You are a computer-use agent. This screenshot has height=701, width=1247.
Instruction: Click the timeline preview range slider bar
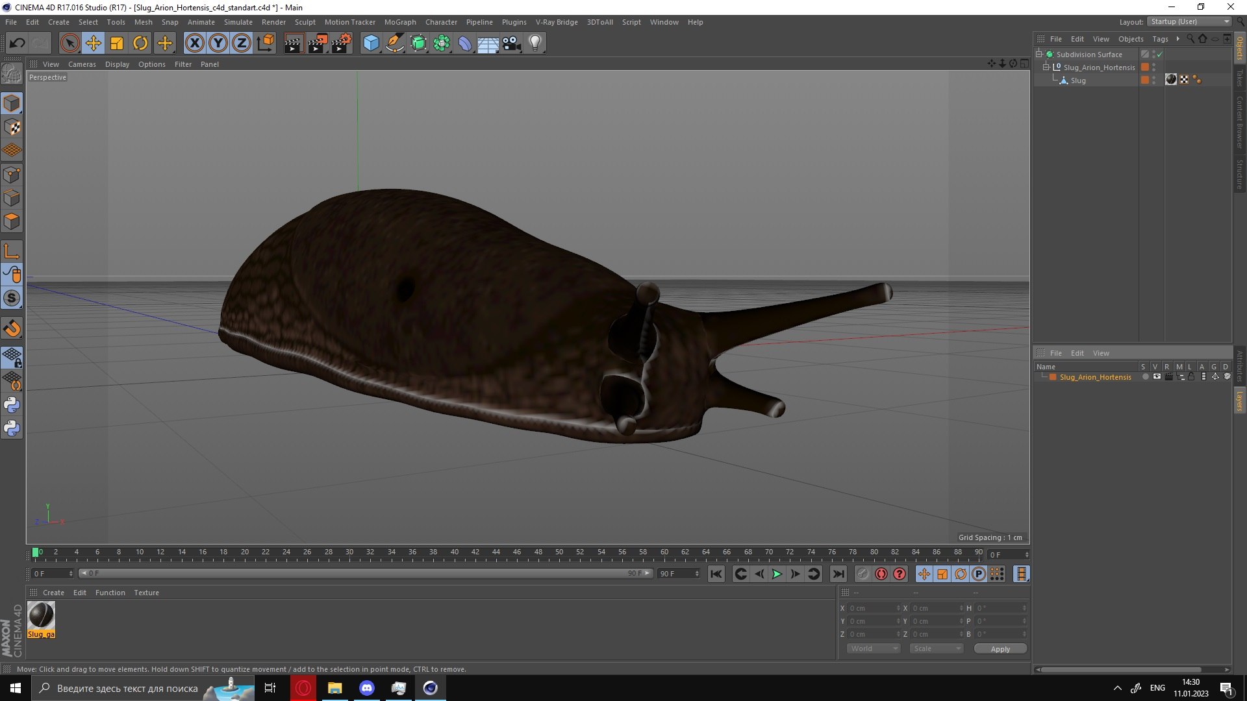[x=366, y=573]
